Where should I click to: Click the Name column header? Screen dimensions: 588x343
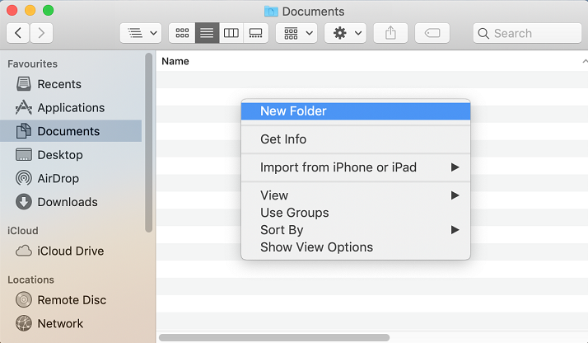point(175,61)
